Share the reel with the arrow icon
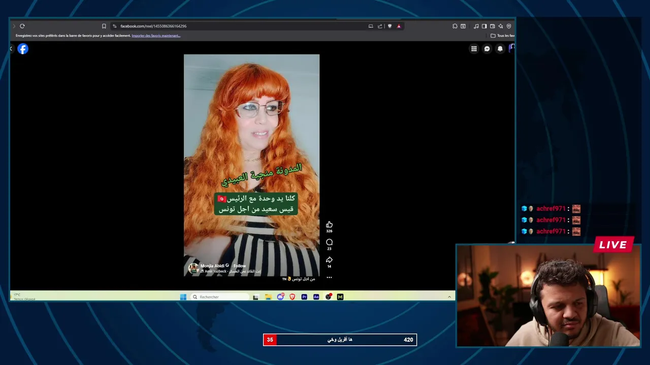The width and height of the screenshot is (650, 365). coord(329,260)
